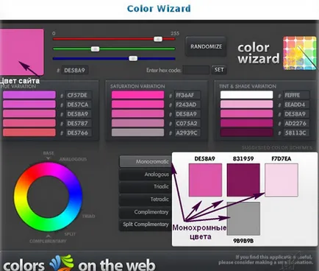Select the Split Complimentary scheme tab
Viewport: 319px width, 271px height.
click(146, 225)
